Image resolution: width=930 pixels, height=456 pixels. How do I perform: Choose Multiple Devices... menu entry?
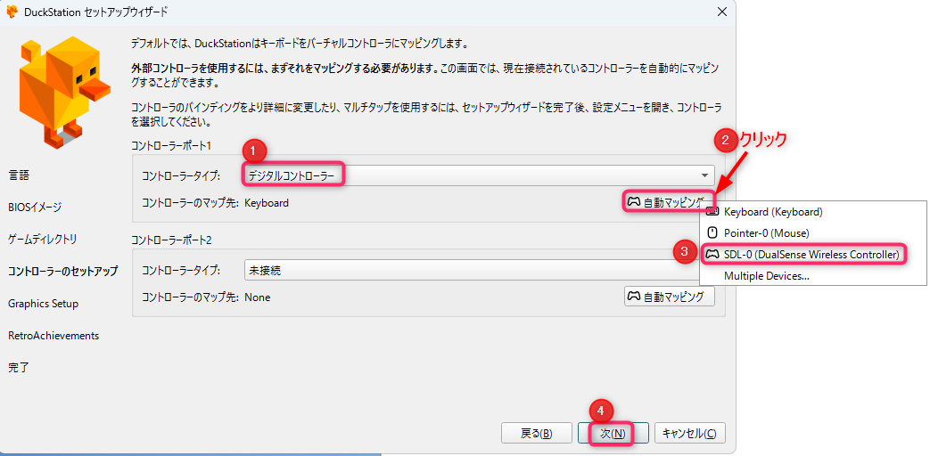tap(766, 276)
